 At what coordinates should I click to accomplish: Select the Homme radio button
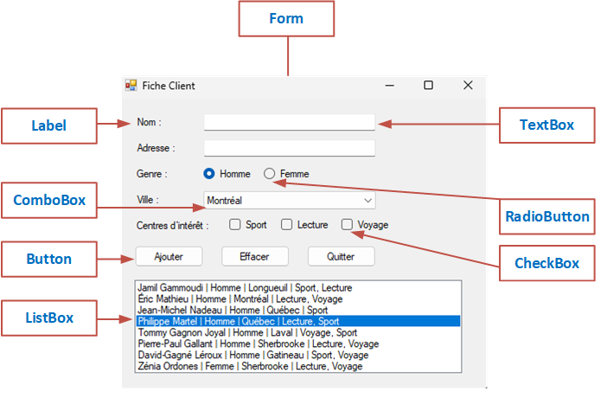pyautogui.click(x=209, y=174)
